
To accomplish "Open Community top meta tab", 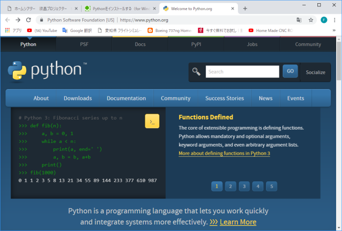I will (x=308, y=44).
